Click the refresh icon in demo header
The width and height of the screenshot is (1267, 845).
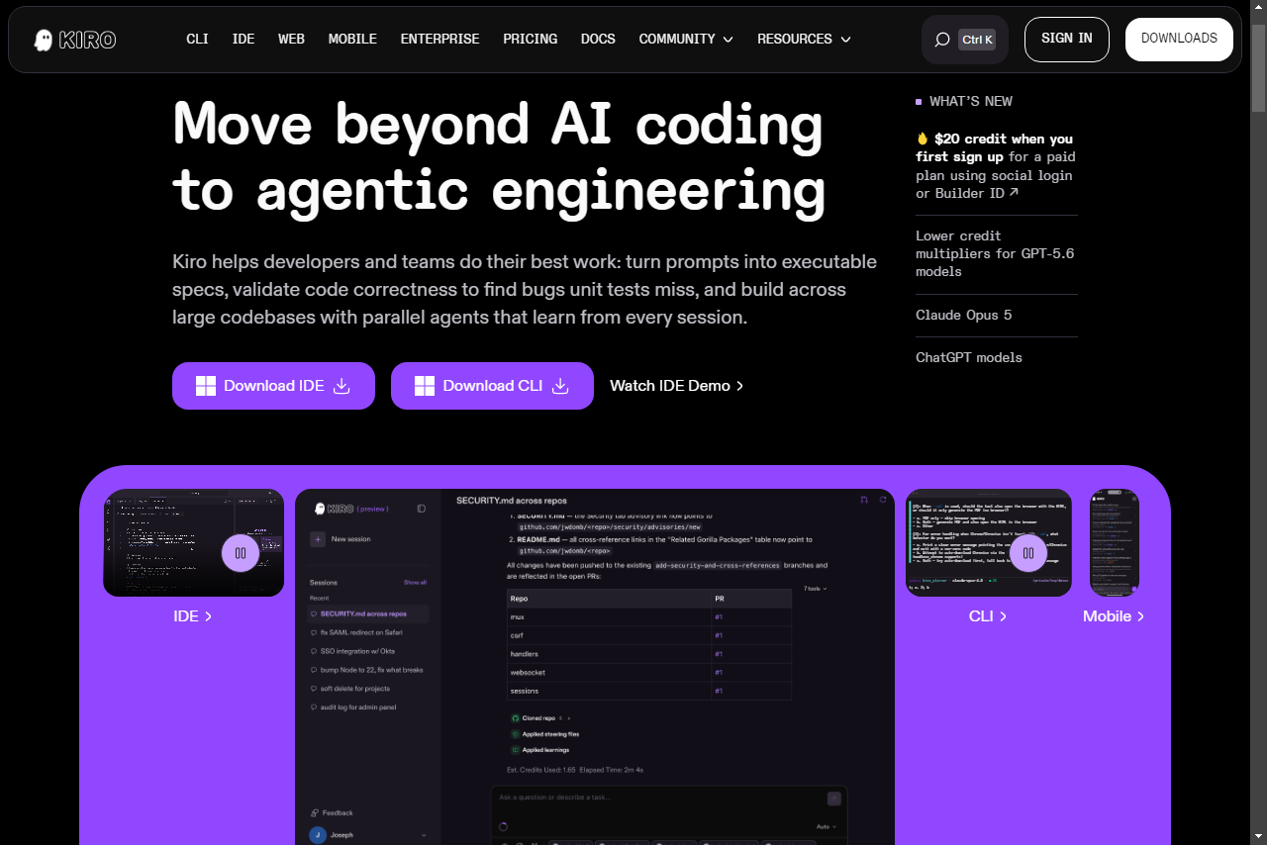point(883,500)
